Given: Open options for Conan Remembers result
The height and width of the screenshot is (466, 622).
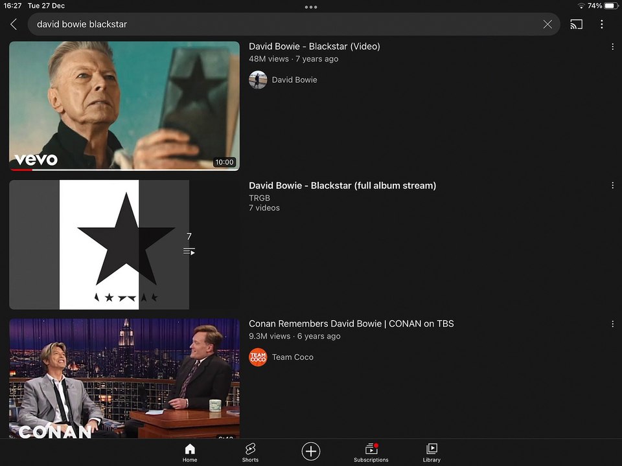Looking at the screenshot, I should click(612, 324).
